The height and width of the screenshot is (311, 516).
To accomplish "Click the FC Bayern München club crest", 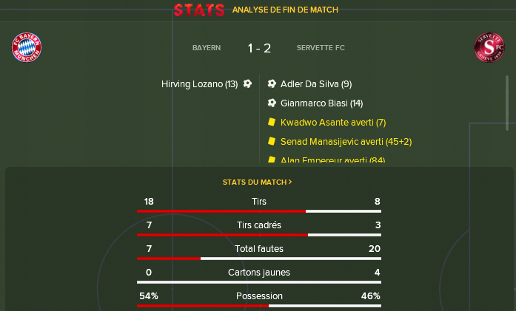I will pos(27,47).
